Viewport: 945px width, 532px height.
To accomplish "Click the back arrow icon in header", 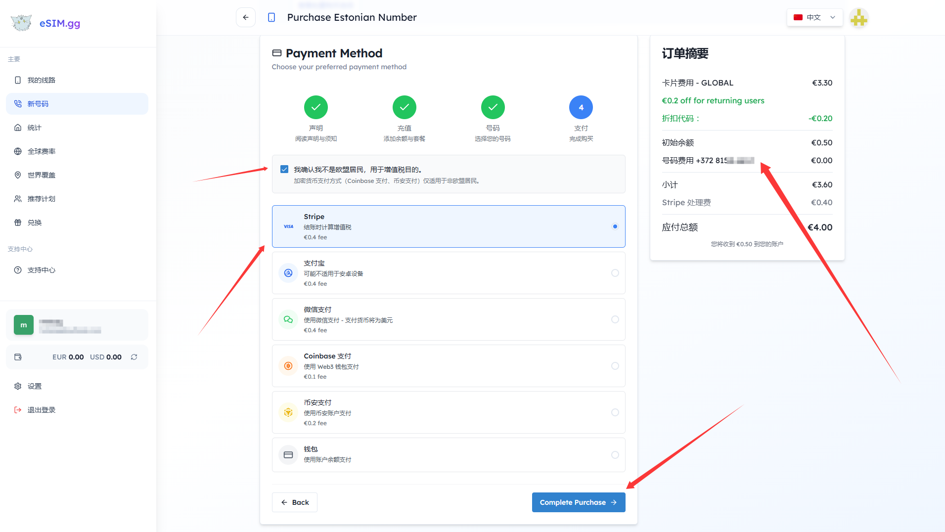I will tap(246, 17).
